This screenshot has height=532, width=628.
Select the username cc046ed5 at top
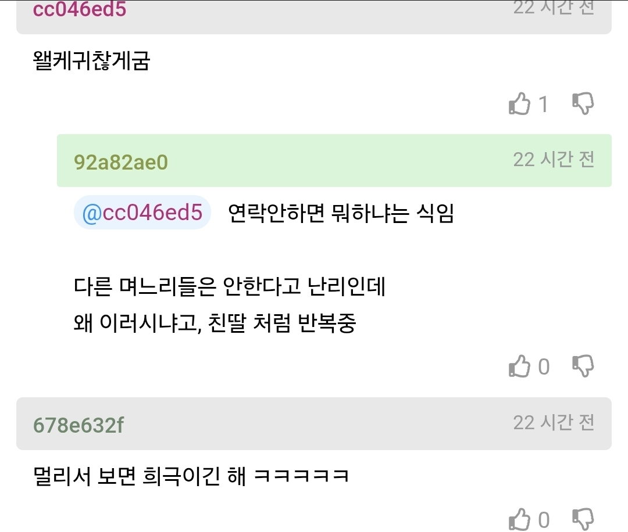79,9
